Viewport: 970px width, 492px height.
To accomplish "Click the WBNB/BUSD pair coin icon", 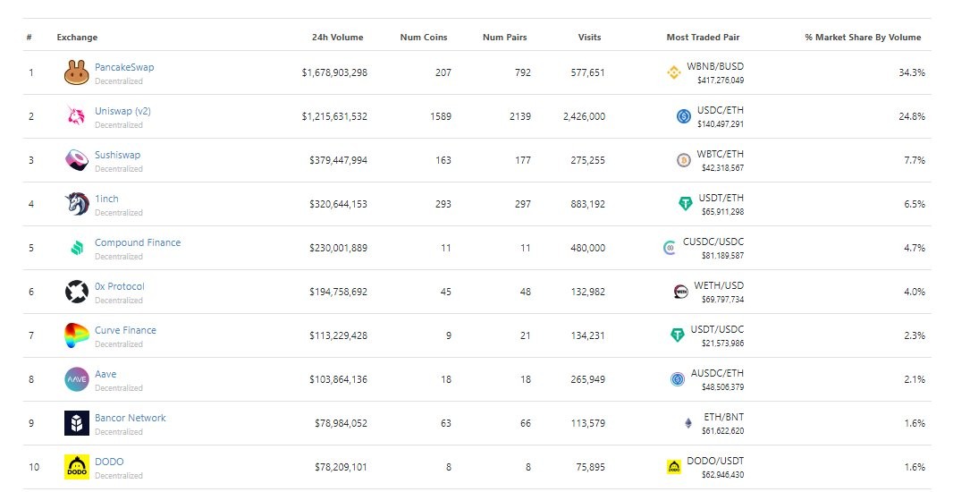I will point(674,72).
